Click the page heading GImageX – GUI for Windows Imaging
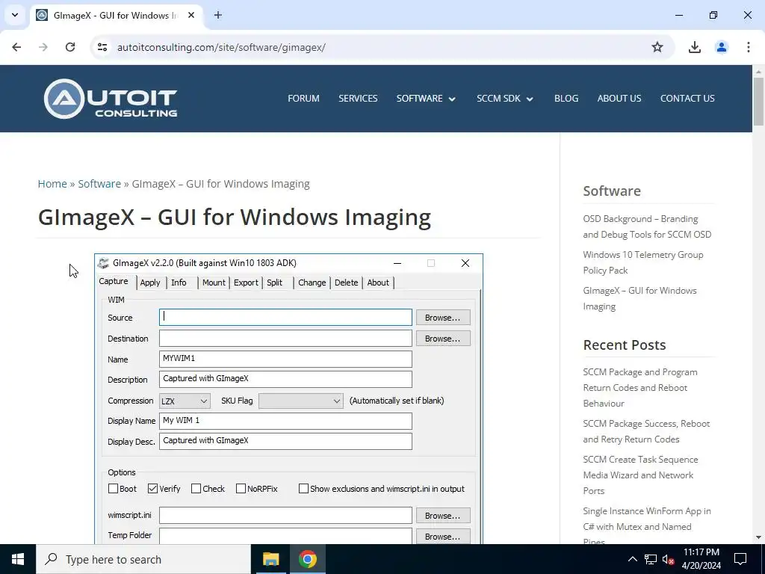Image resolution: width=765 pixels, height=574 pixels. coord(234,217)
